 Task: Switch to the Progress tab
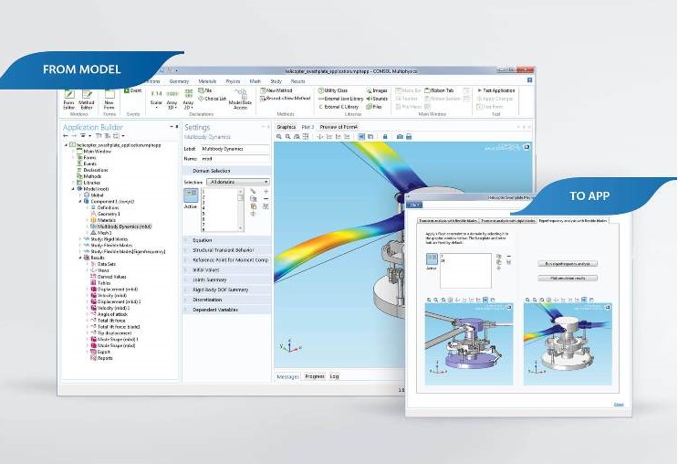tap(314, 376)
